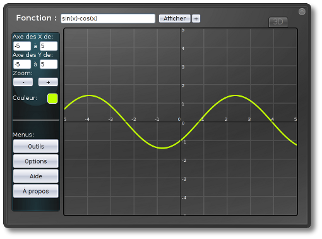The height and width of the screenshot is (239, 322).
Task: Zoom in with the plus button under Zoom
Action: click(x=48, y=82)
